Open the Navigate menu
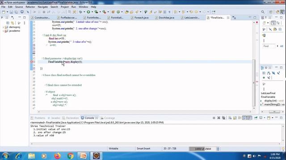Image resolution: width=286 pixels, height=160 pixels. tap(43, 7)
